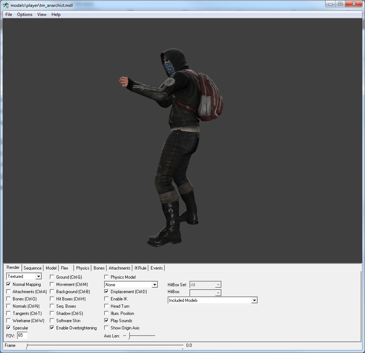Click the HLMV app icon in title bar

click(x=6, y=5)
